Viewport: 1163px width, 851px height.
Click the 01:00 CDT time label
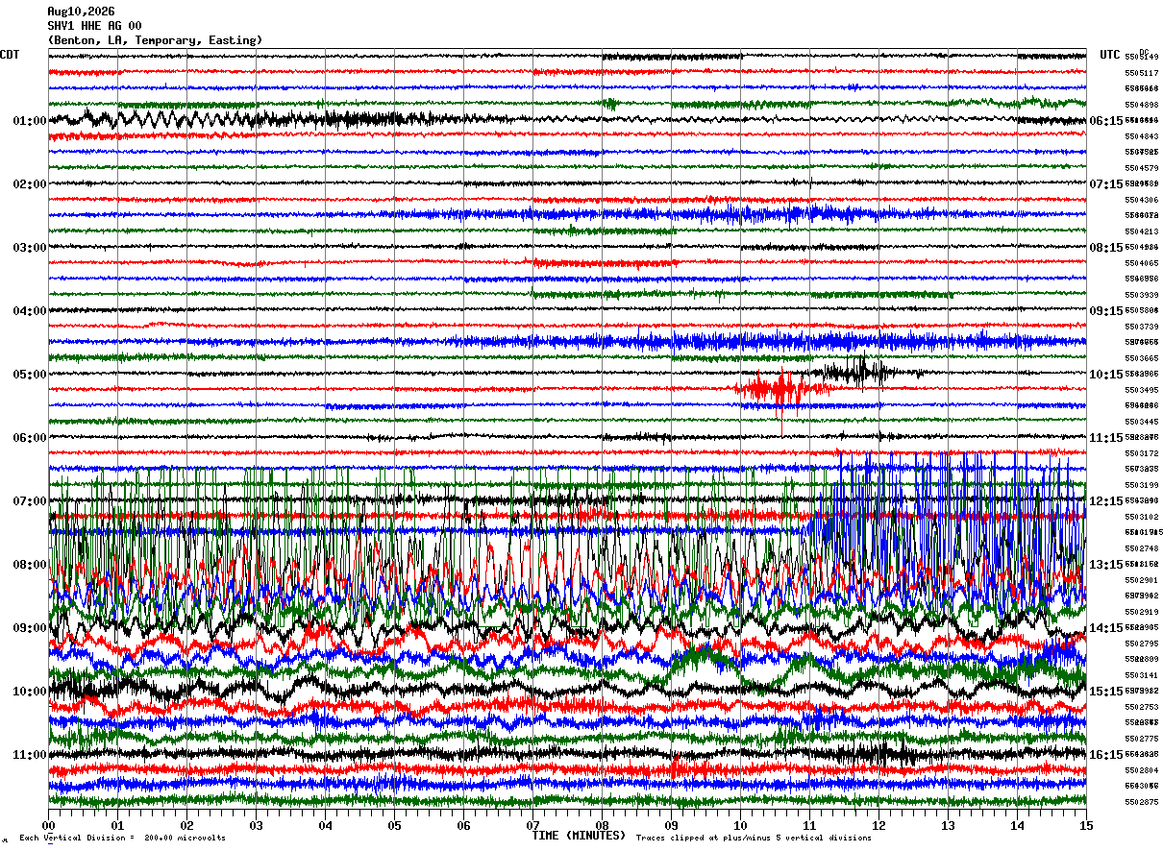pyautogui.click(x=30, y=121)
